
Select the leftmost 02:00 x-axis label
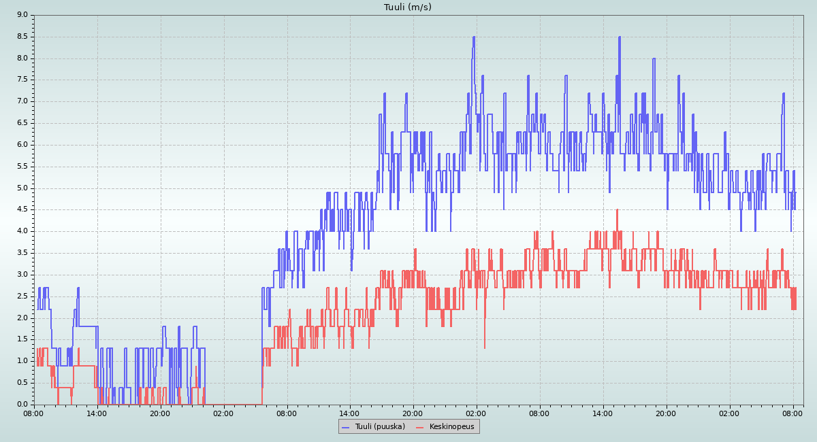coord(223,413)
